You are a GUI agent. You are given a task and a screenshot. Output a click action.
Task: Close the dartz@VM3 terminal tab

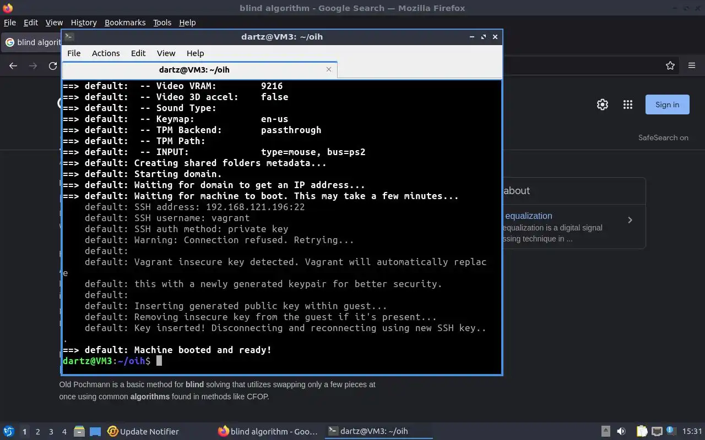[329, 69]
